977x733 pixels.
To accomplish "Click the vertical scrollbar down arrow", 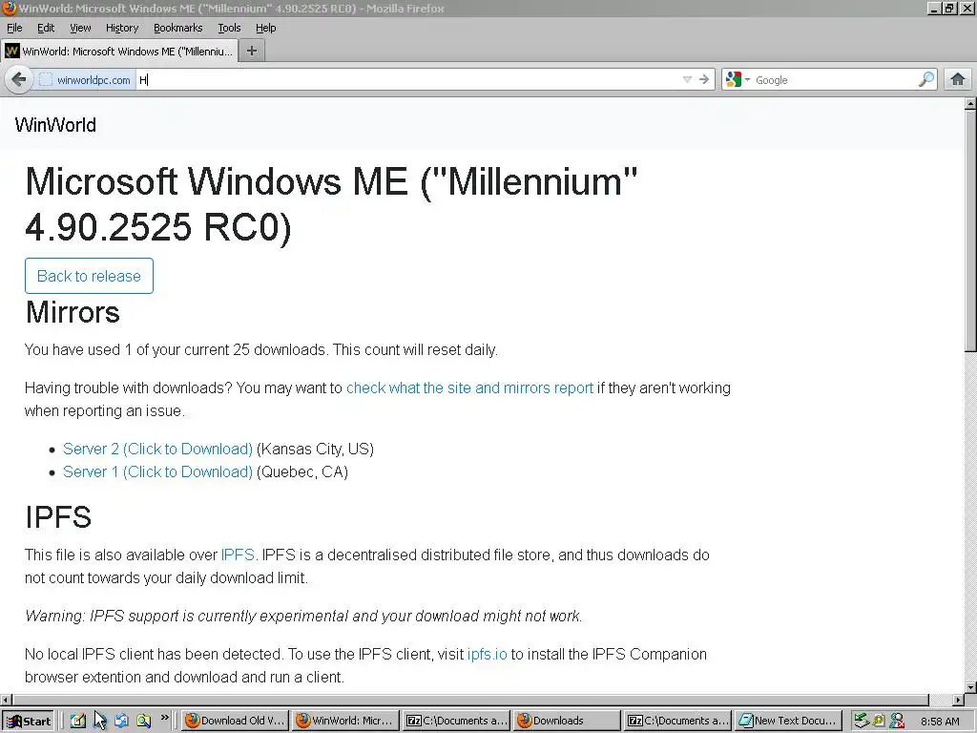I will (x=970, y=687).
